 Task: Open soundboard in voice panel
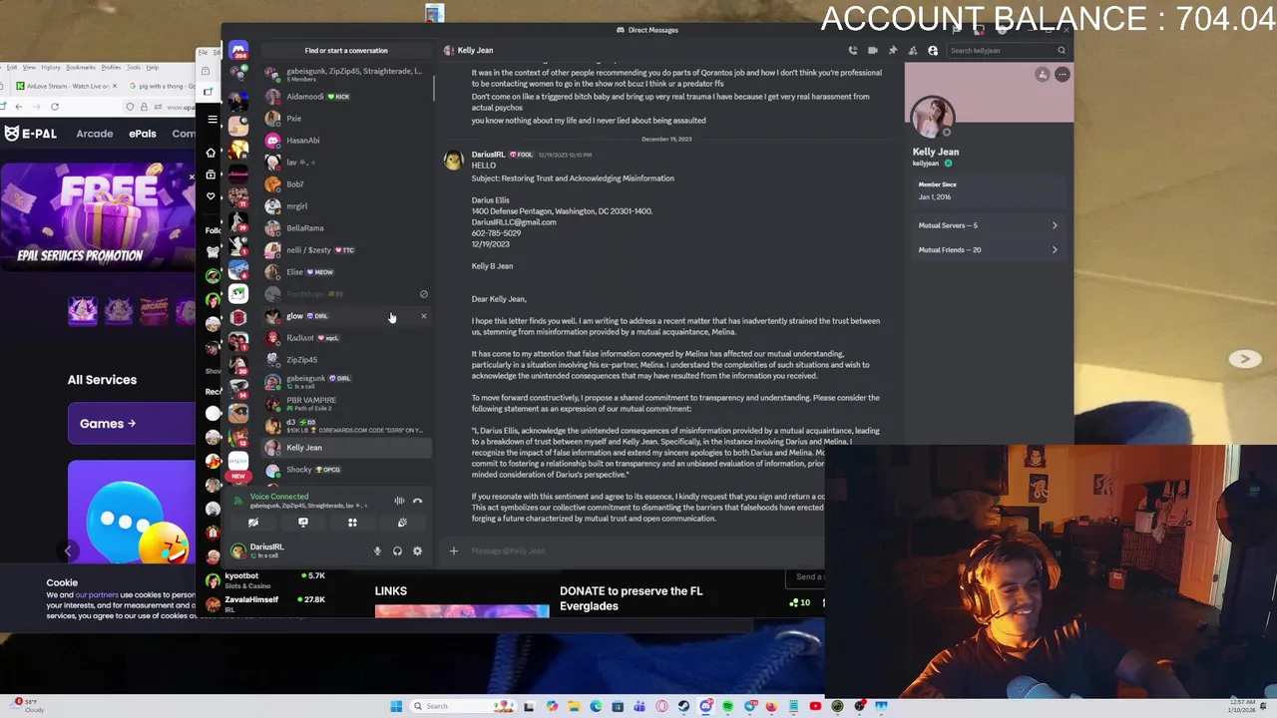tap(402, 523)
